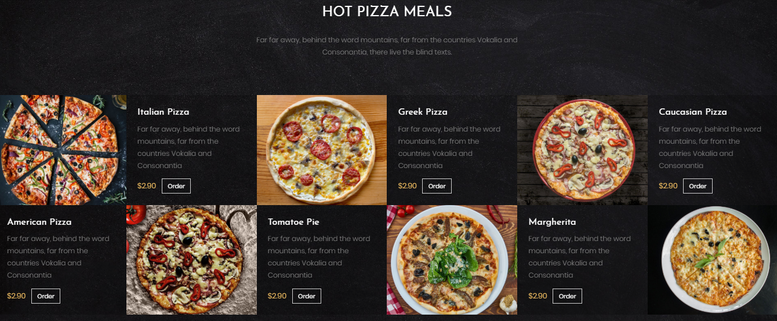Click the Italian Pizza title
This screenshot has height=321, width=777.
tap(164, 112)
